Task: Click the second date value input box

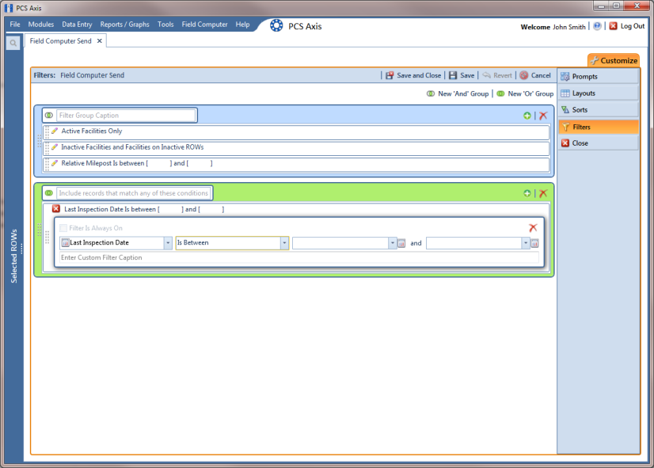Action: coord(473,243)
